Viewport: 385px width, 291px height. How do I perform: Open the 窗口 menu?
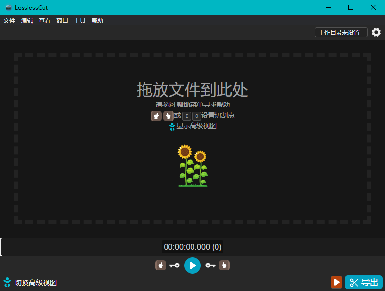(x=62, y=21)
